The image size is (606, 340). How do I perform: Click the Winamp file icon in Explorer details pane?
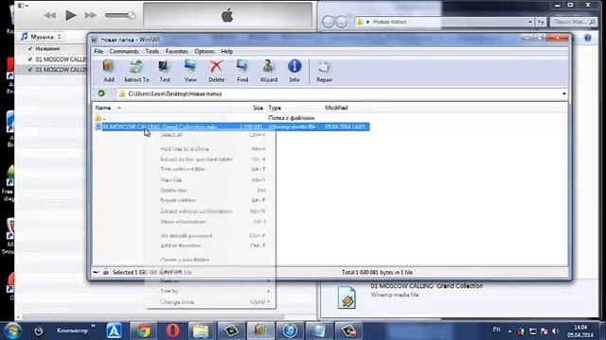click(x=347, y=297)
